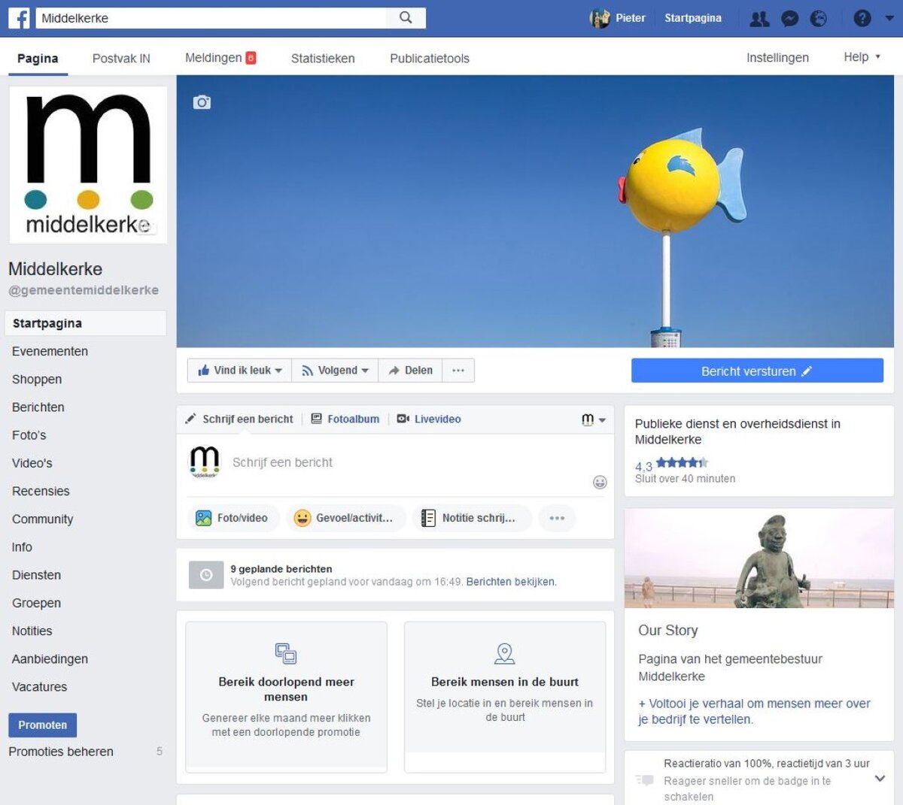Image resolution: width=903 pixels, height=805 pixels.
Task: Open Volgend dropdown
Action: (335, 371)
